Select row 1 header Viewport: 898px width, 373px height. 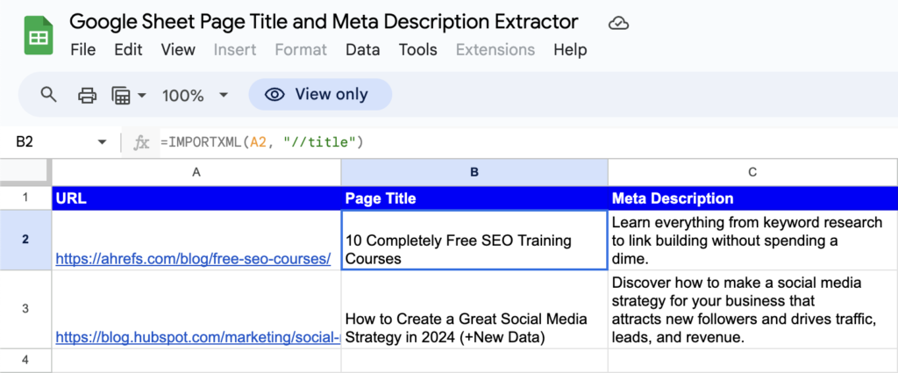coord(25,198)
